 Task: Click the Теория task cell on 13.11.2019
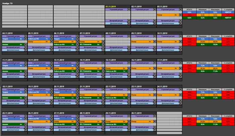(65, 65)
